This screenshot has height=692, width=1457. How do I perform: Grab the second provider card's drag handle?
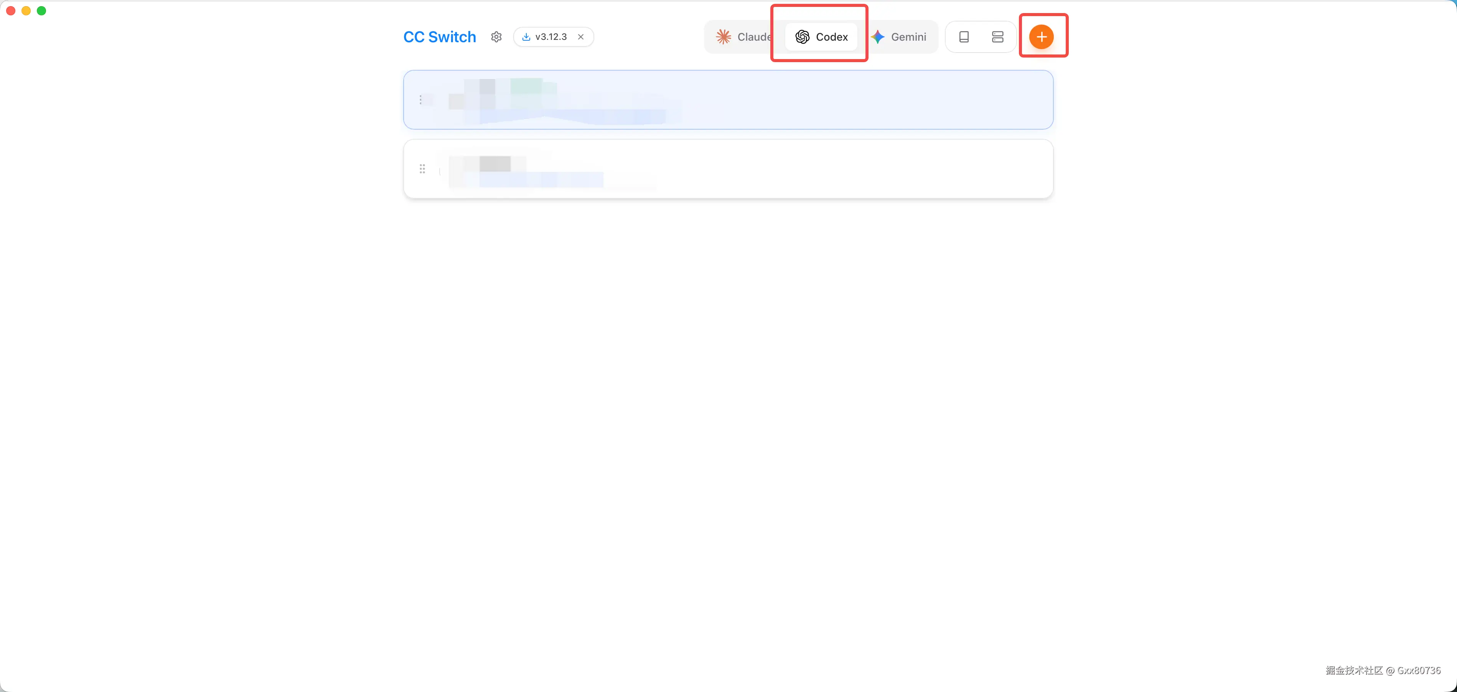point(422,168)
